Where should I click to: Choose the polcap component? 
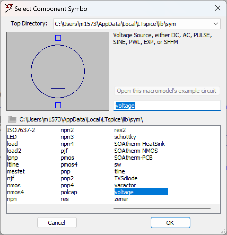pyautogui.click(x=69, y=192)
